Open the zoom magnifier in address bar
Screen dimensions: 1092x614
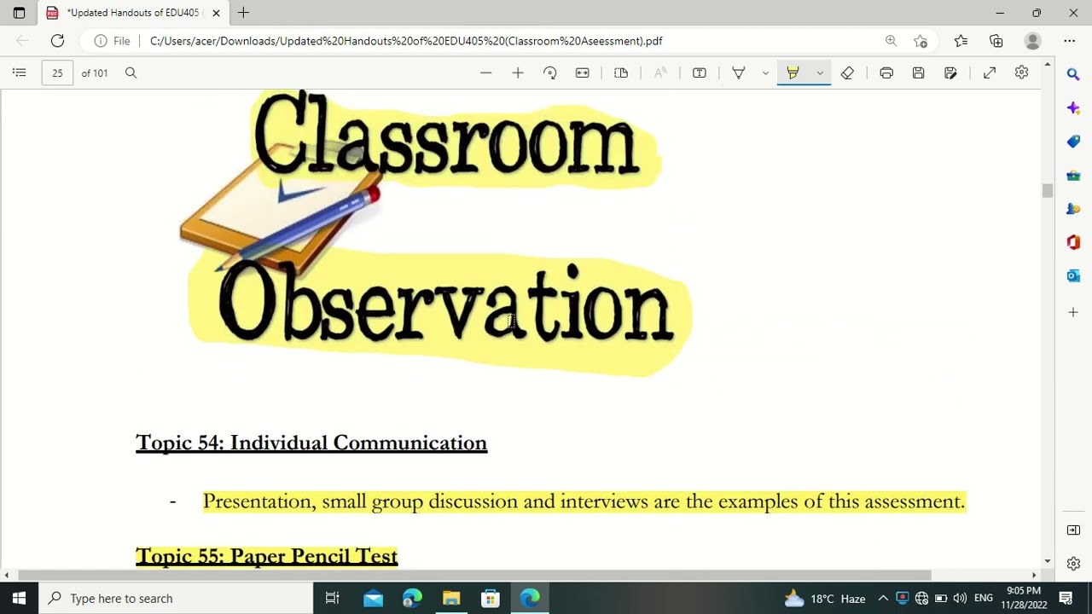[891, 41]
